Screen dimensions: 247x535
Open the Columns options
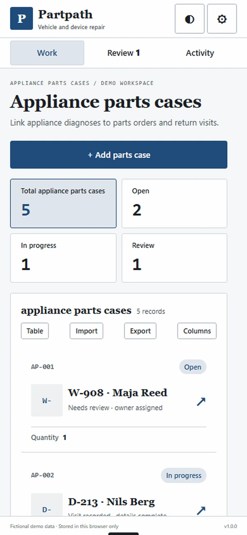click(197, 331)
